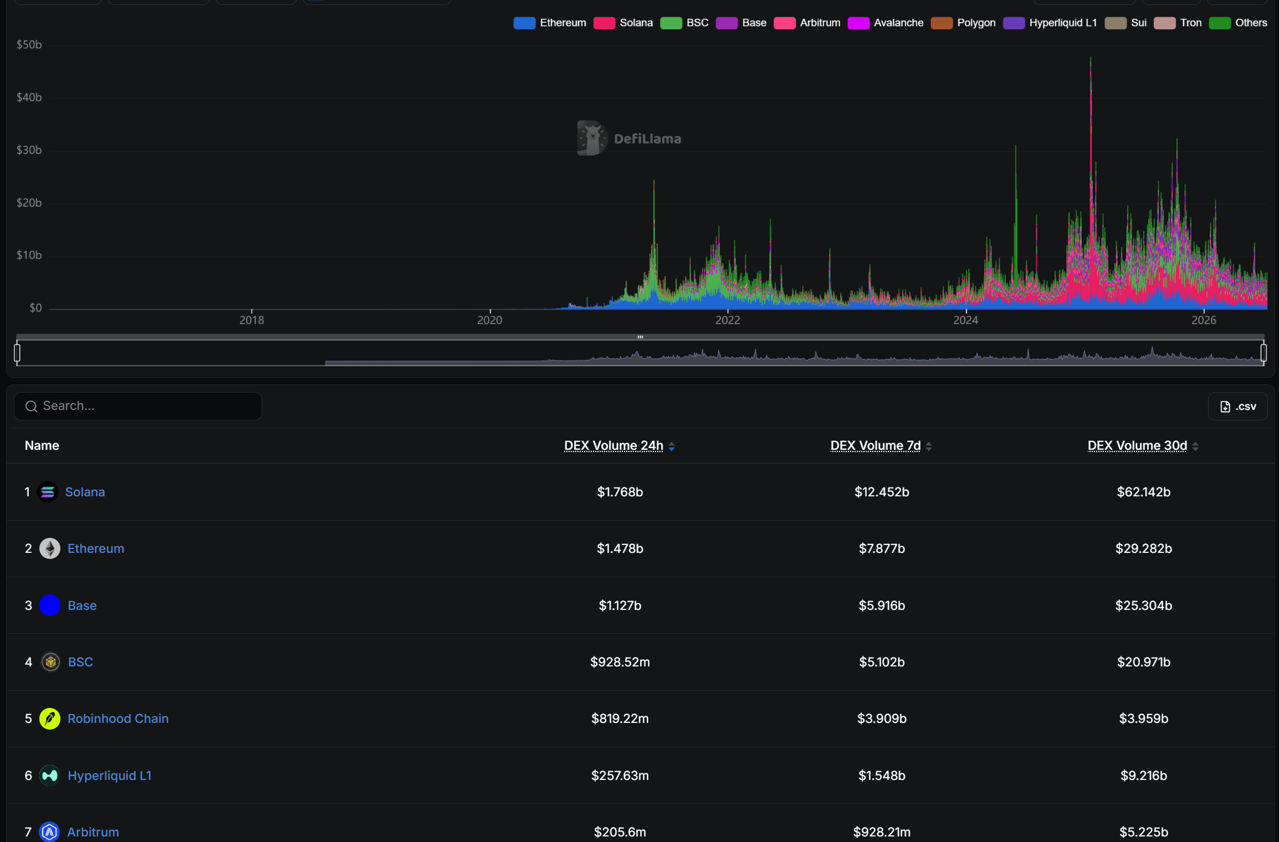Click Solana's 24h volume $1.768b

click(x=620, y=492)
